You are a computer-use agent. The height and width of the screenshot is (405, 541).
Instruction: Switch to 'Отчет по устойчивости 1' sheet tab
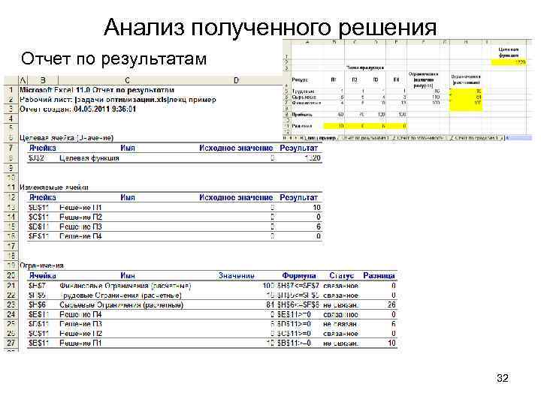click(x=422, y=138)
